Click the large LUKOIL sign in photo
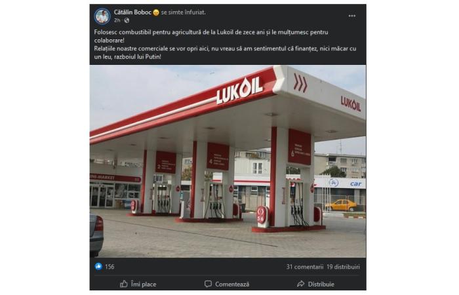459x295 pixels. (239, 90)
